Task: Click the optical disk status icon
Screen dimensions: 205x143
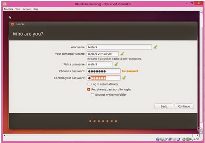Action: pyautogui.click(x=162, y=139)
